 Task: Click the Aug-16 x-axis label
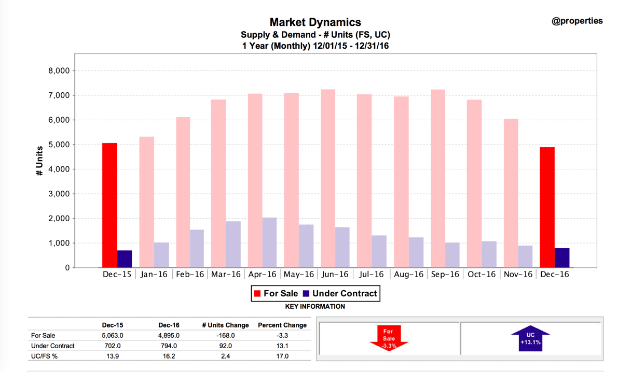tap(408, 275)
